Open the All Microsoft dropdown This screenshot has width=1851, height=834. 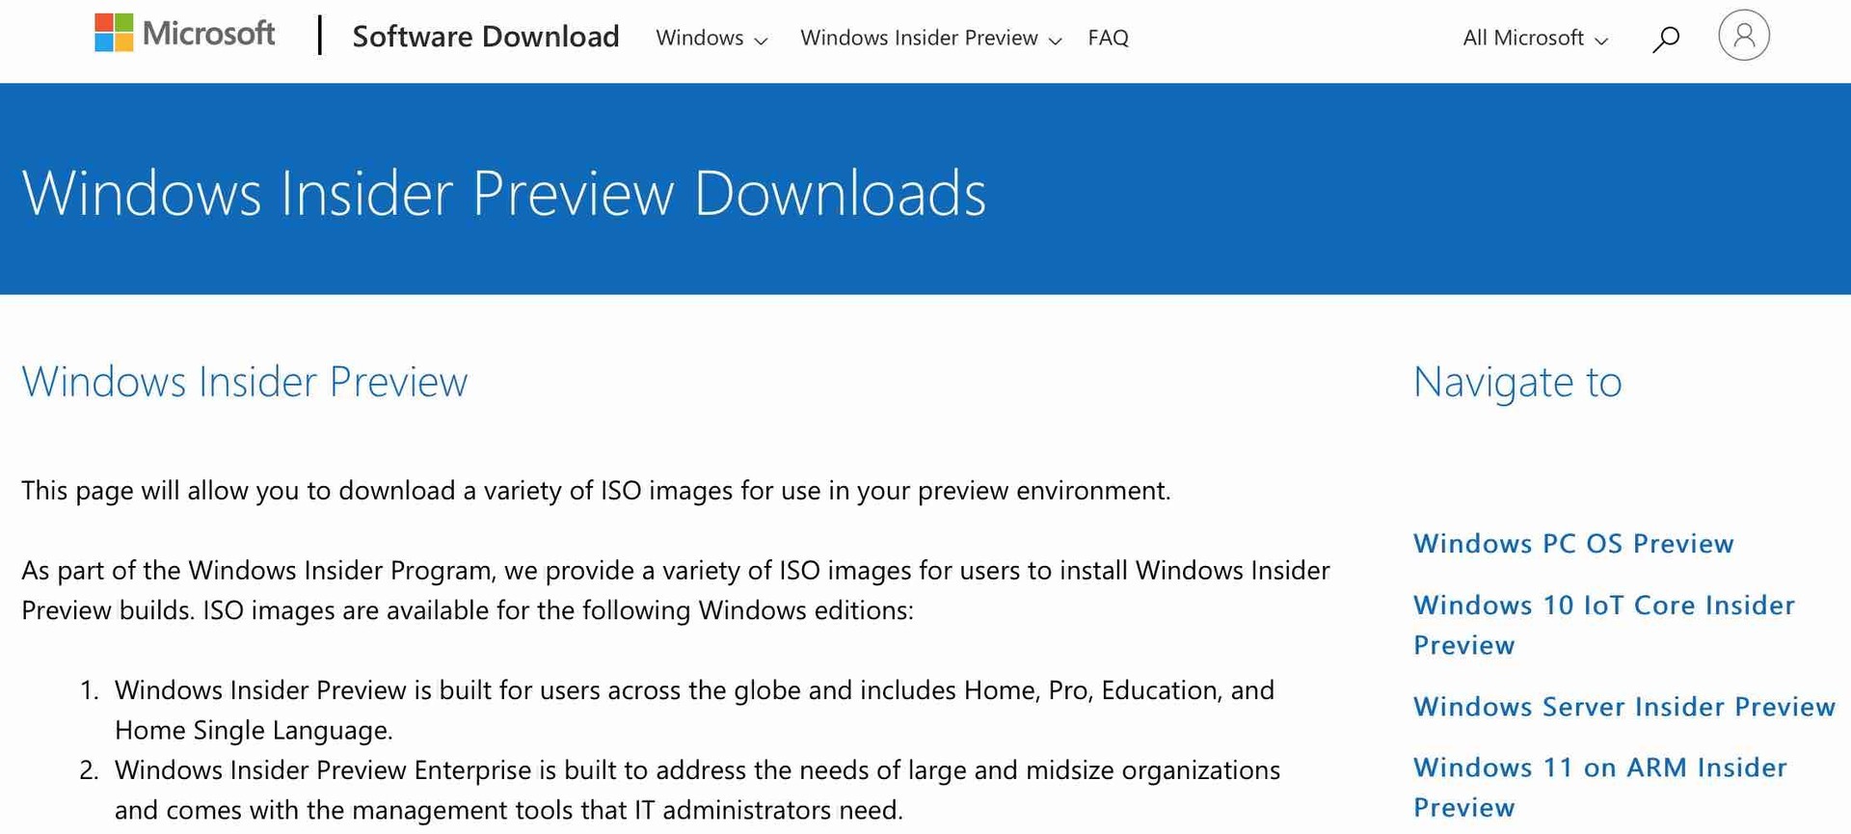[1534, 39]
